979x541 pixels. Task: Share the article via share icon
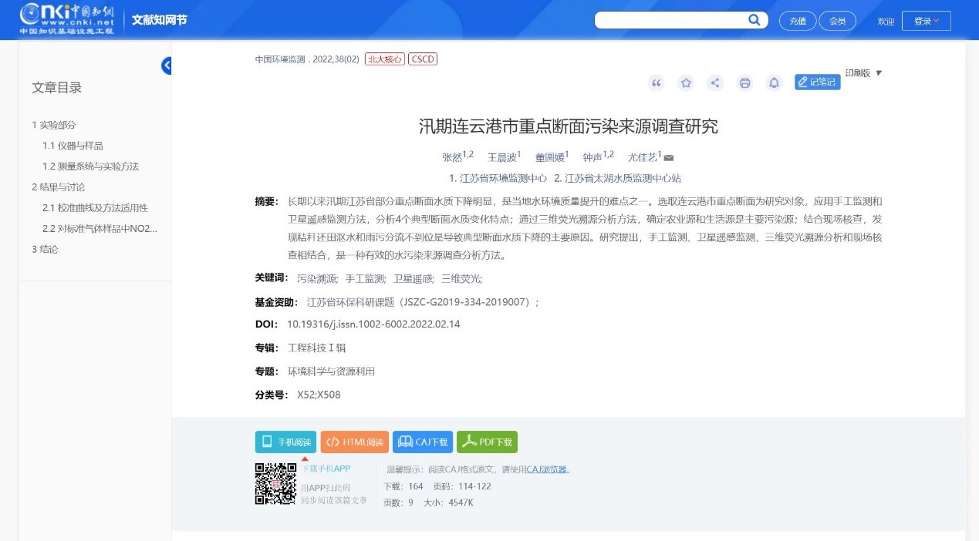coord(715,83)
